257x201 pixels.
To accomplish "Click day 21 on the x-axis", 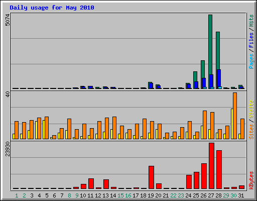I will point(166,195).
